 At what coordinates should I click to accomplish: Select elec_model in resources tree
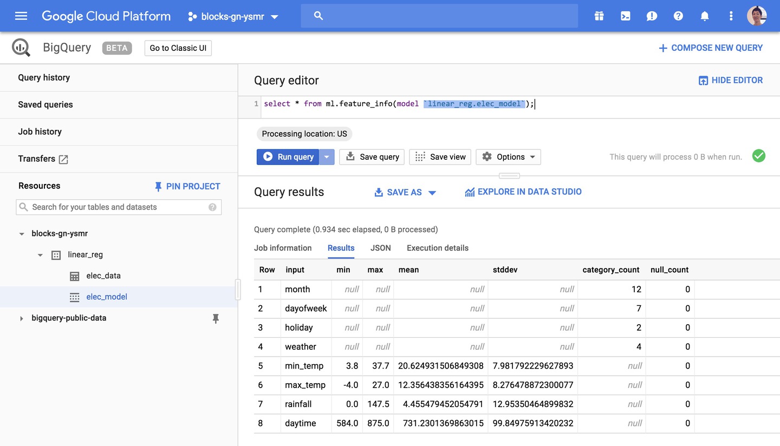point(107,297)
